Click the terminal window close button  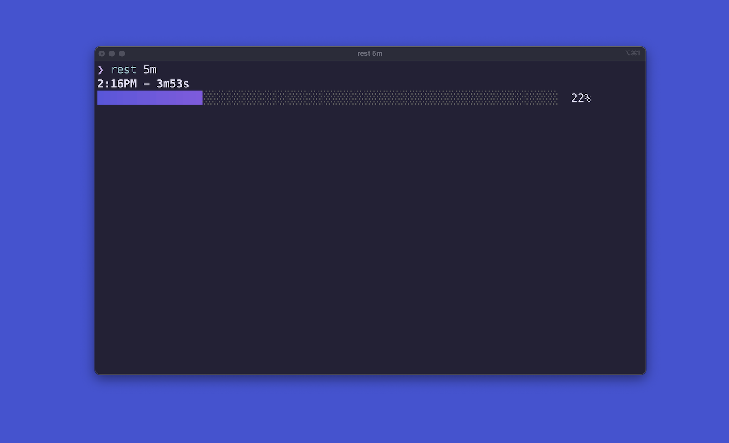[102, 53]
